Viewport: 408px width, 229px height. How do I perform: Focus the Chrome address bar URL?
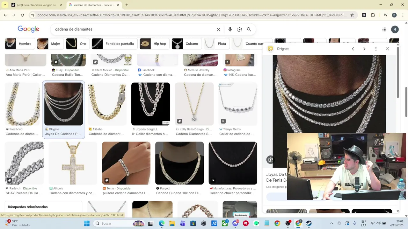pyautogui.click(x=192, y=15)
